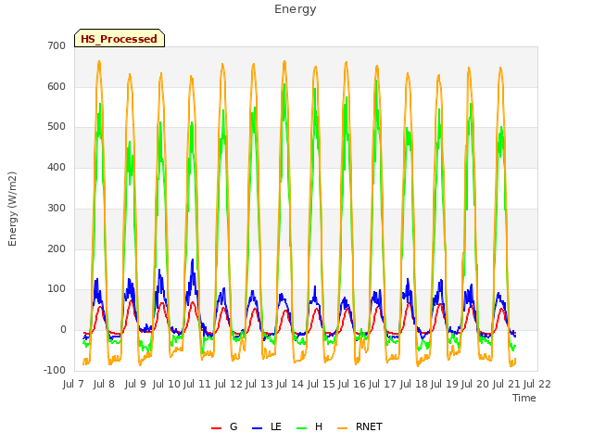This screenshot has width=593, height=445.
Task: Click the Jul 7 x-axis date label
Action: [x=73, y=384]
